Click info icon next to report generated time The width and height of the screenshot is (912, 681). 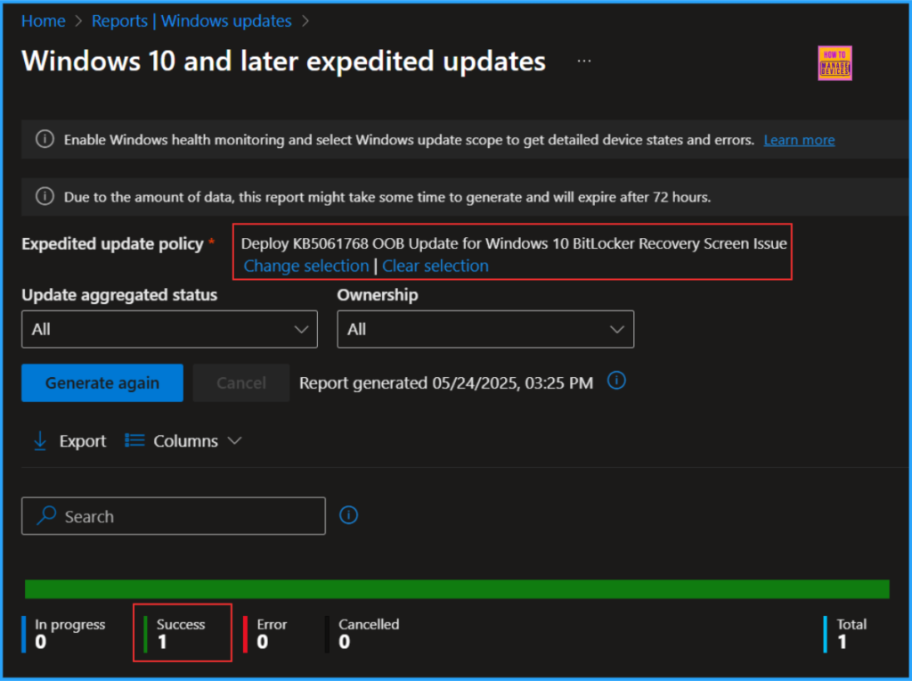pyautogui.click(x=616, y=381)
